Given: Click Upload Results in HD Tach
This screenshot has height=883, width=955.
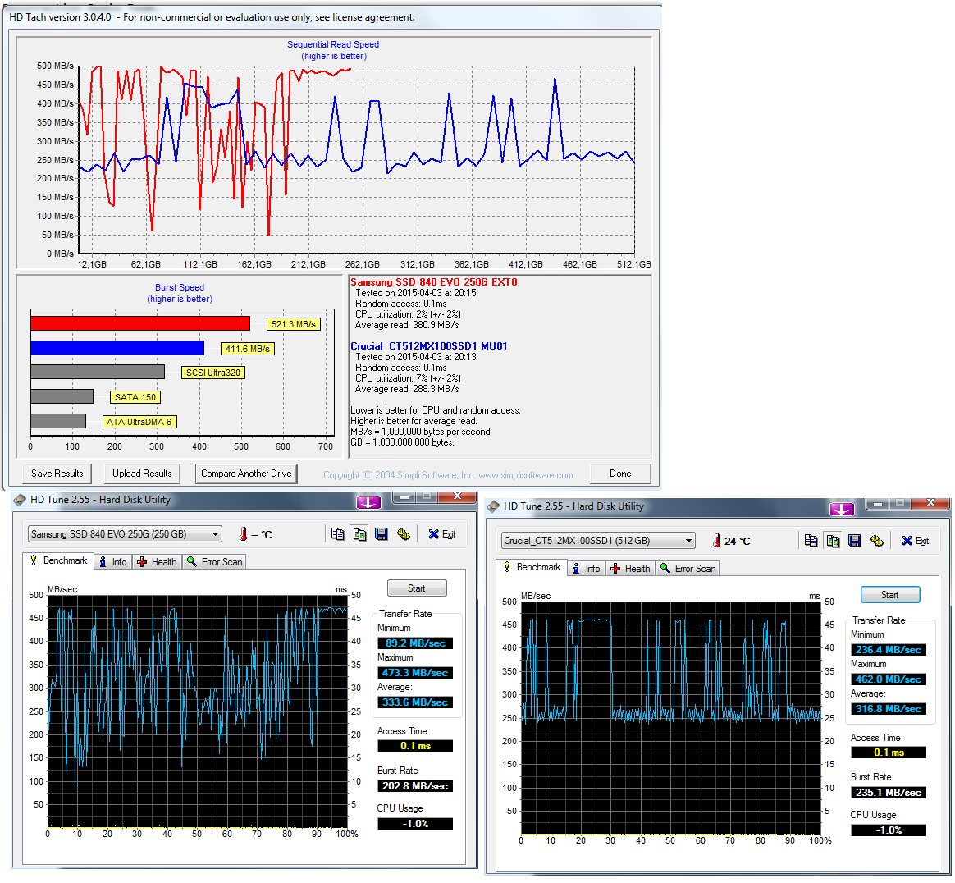Looking at the screenshot, I should pos(142,474).
